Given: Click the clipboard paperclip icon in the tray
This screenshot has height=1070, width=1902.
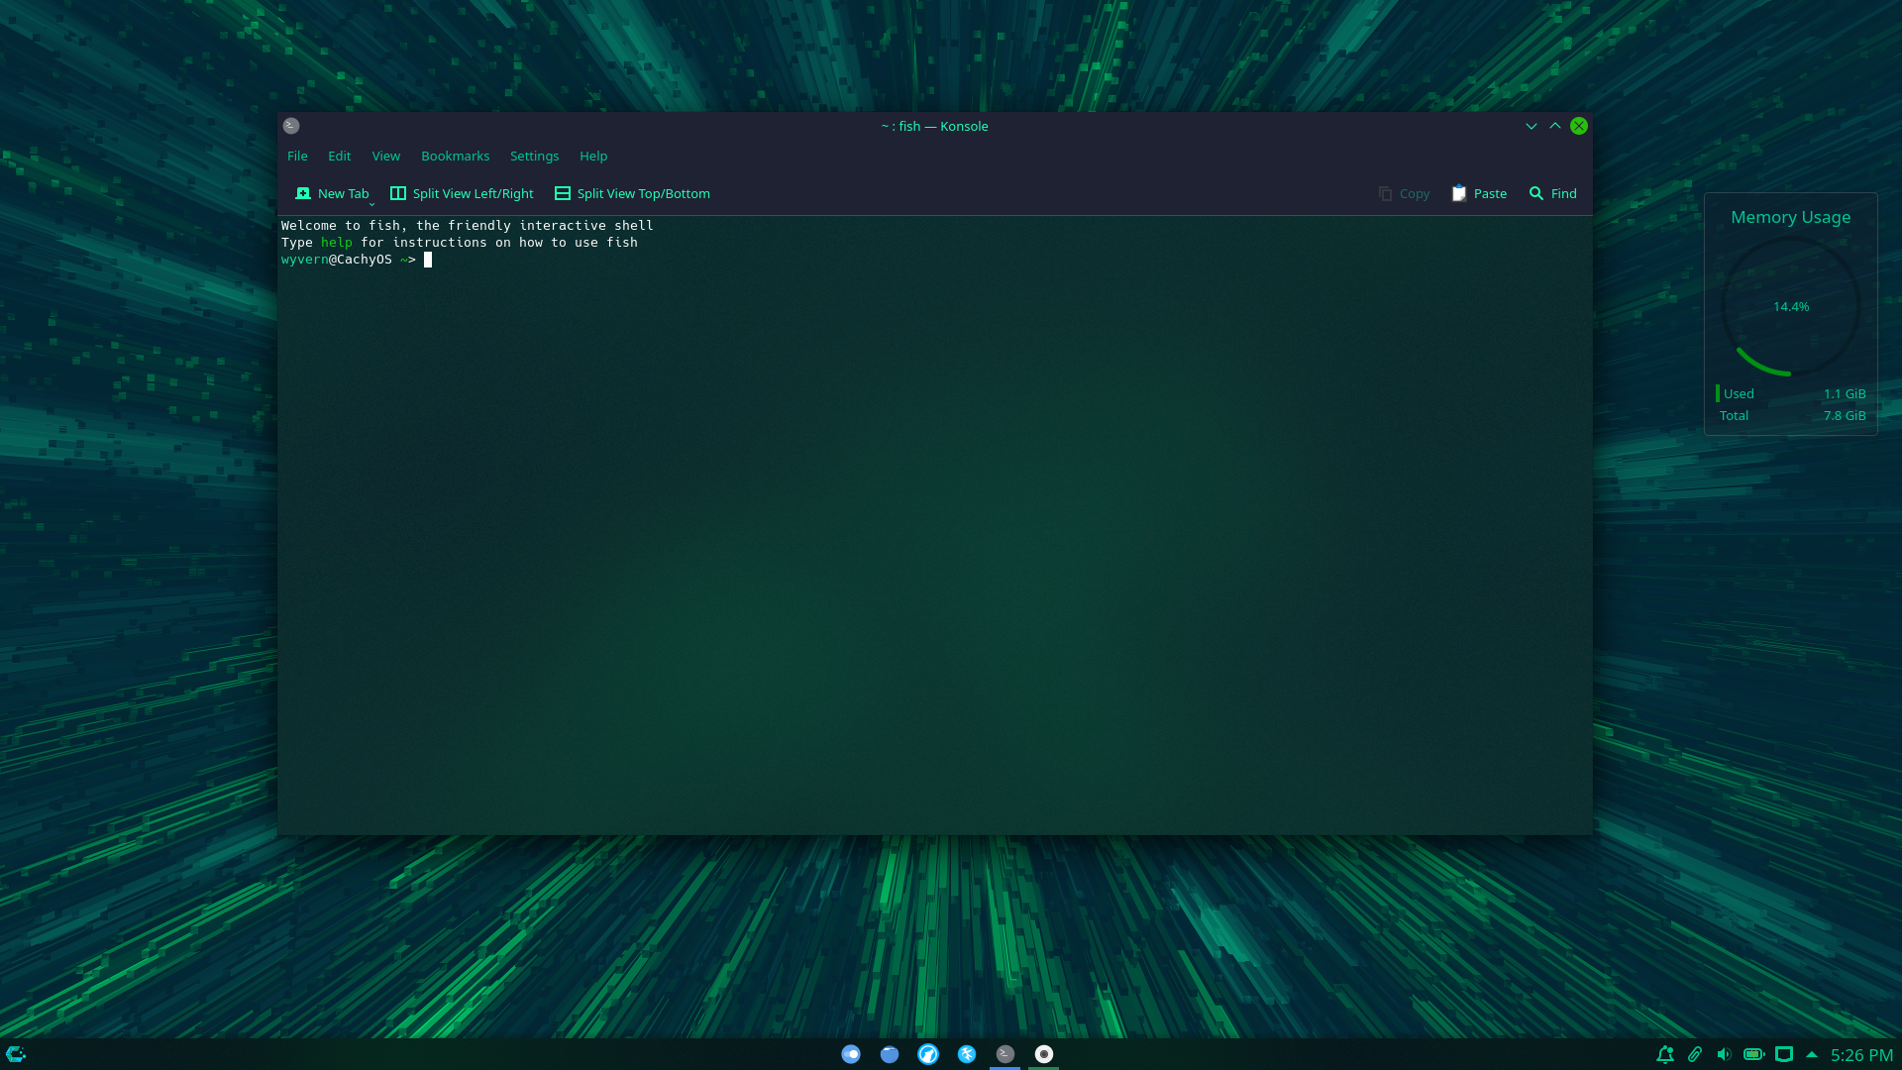Looking at the screenshot, I should click(x=1695, y=1053).
